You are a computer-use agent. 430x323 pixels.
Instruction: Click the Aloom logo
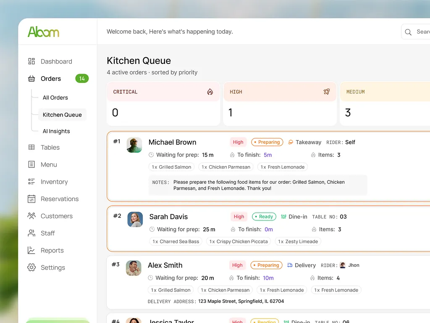click(43, 32)
